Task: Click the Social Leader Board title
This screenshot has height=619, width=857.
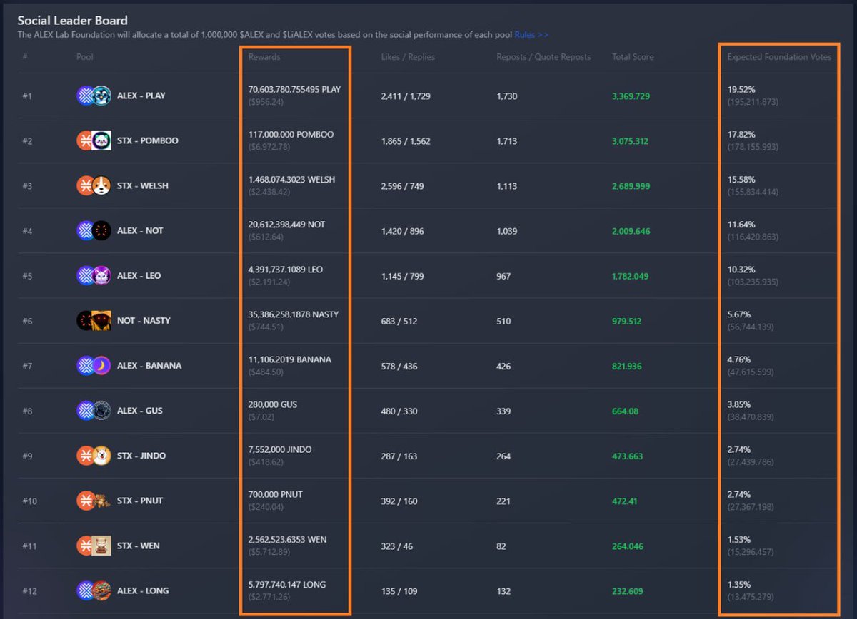Action: 73,21
